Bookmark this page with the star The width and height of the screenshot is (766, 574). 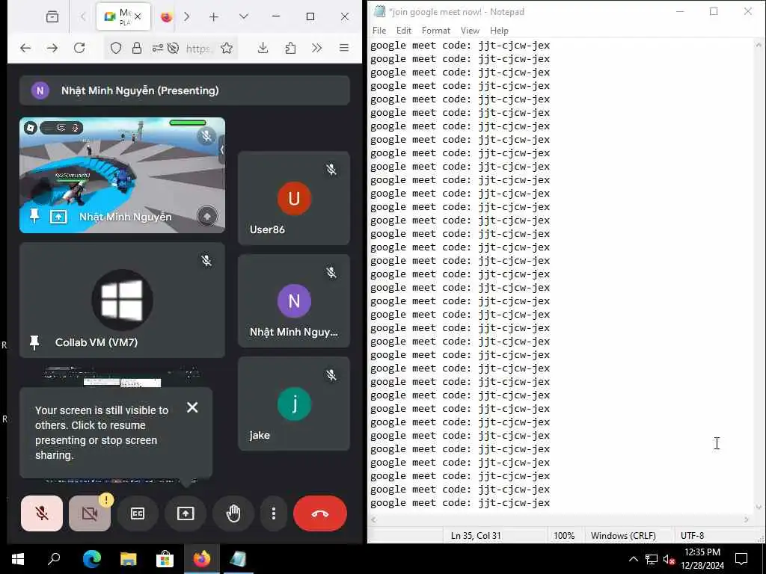coord(227,48)
